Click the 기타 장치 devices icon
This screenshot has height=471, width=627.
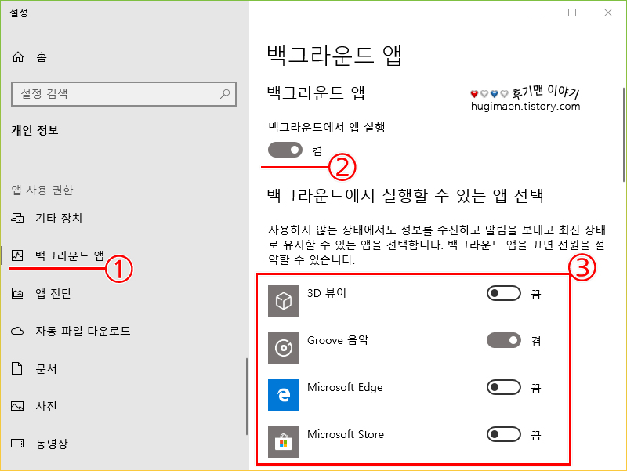pos(17,218)
